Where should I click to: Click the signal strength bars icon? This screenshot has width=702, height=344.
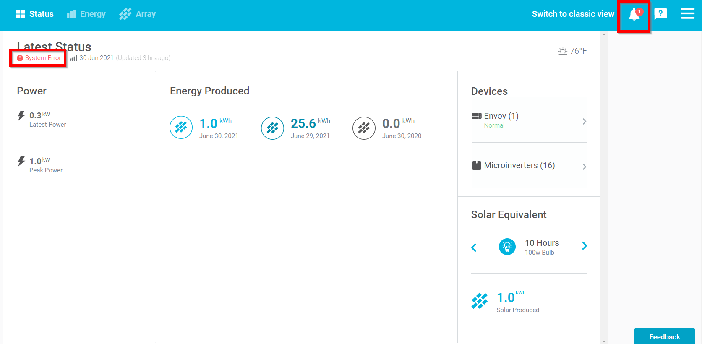(x=73, y=58)
